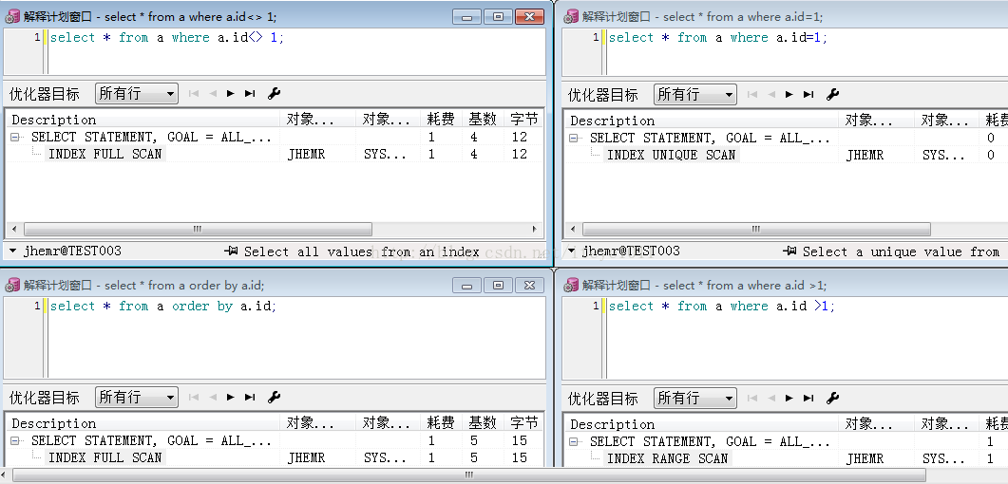
Task: Click Description column header in a.id<>1 window
Action: [x=144, y=120]
